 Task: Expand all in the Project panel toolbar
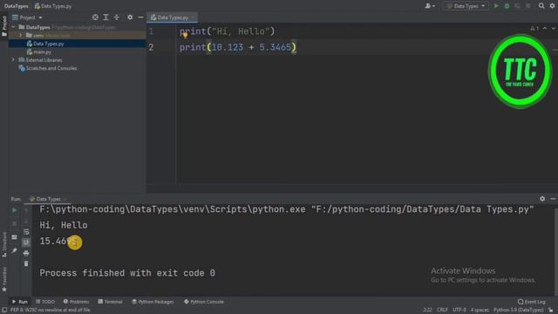tap(106, 17)
